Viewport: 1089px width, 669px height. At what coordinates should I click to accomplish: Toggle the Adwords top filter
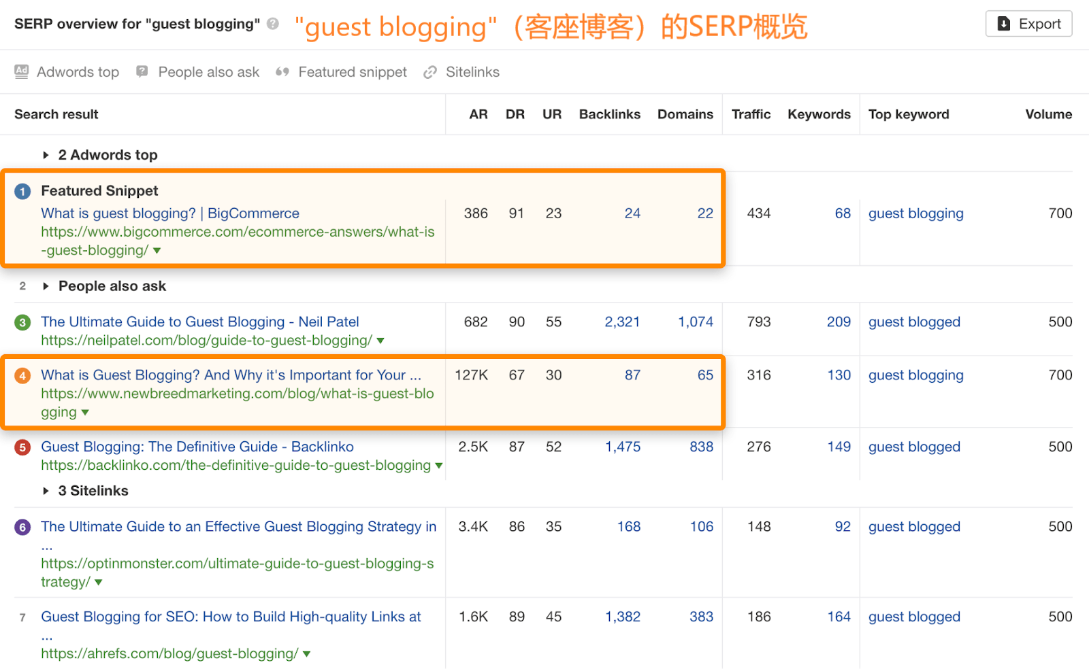click(77, 71)
